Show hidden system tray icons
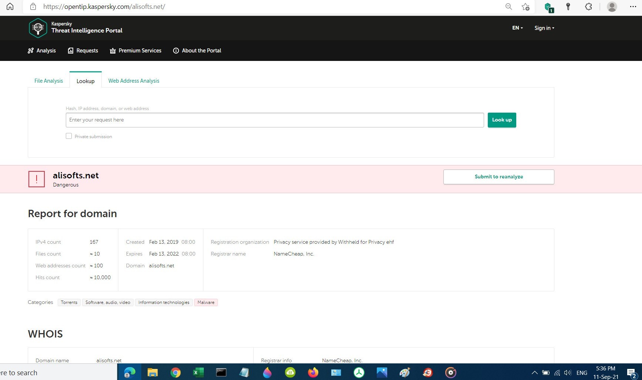This screenshot has width=642, height=380. point(534,373)
